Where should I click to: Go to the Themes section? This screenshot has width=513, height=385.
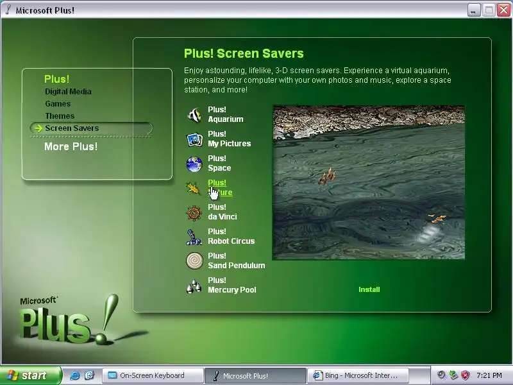(x=60, y=116)
